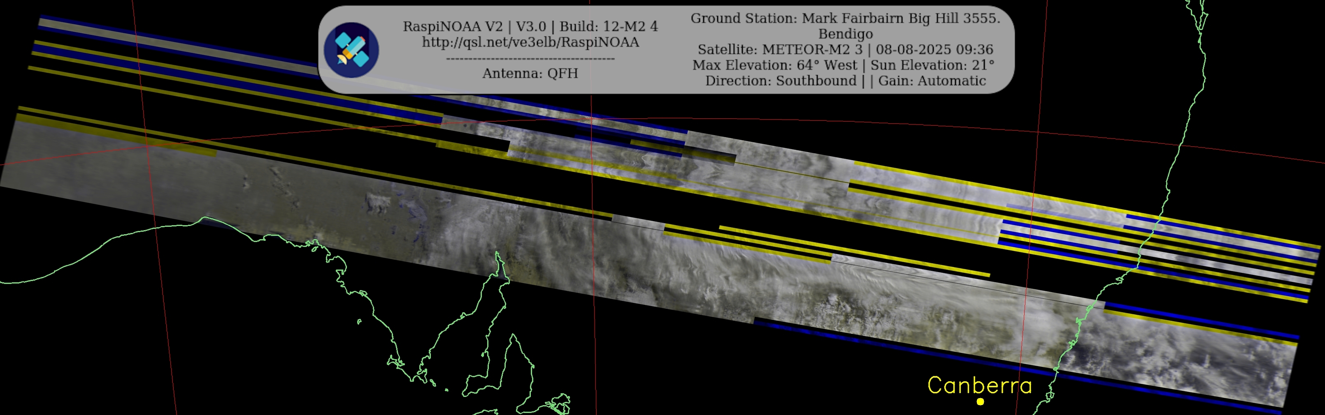Select the 'Satellite: METEOR-M2 3' text
Image resolution: width=1325 pixels, height=415 pixels.
pos(780,50)
